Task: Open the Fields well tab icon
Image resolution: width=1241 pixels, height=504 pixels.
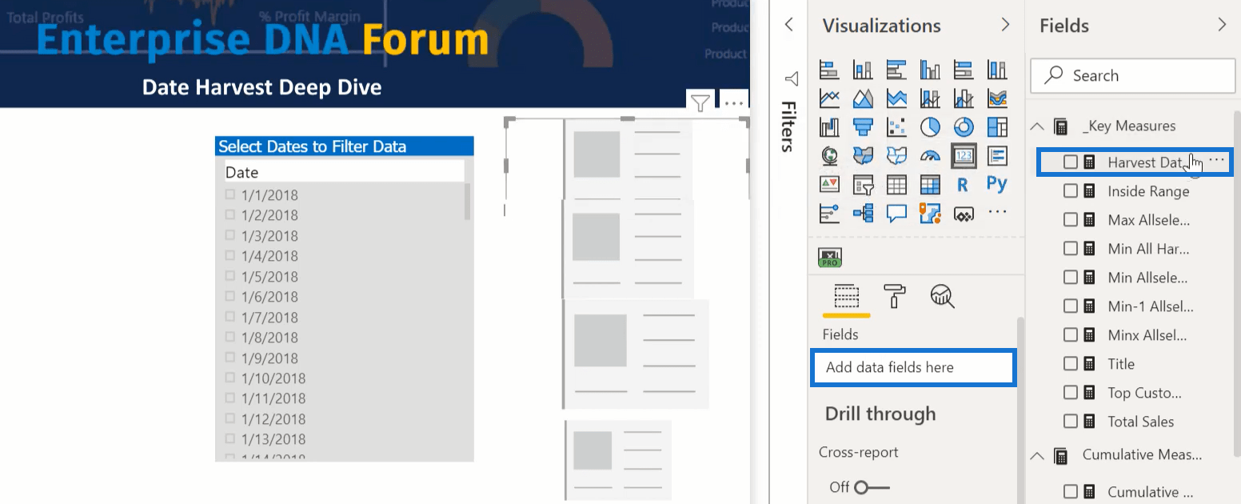Action: click(846, 296)
